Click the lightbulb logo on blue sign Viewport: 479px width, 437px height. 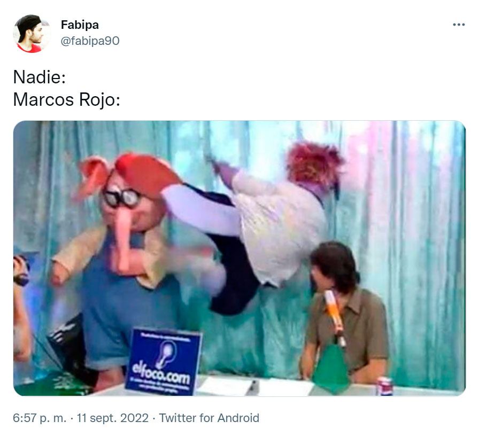point(166,353)
